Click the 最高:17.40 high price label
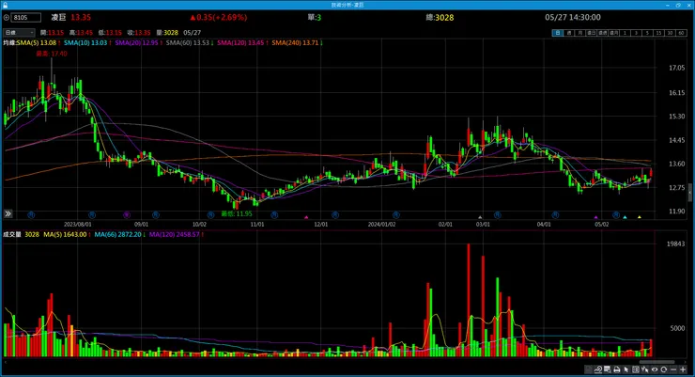The image size is (695, 377). click(x=52, y=54)
